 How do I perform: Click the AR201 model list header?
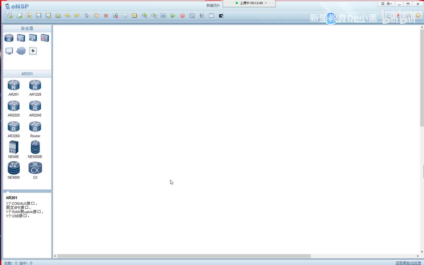tap(27, 74)
